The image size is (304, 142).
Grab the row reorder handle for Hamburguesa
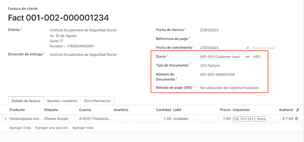click(x=6, y=119)
